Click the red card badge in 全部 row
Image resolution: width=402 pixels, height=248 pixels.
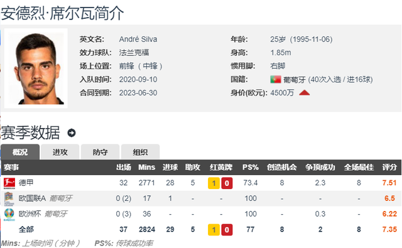tap(227, 230)
